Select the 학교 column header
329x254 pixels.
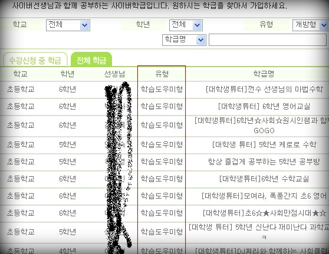pos(21,74)
